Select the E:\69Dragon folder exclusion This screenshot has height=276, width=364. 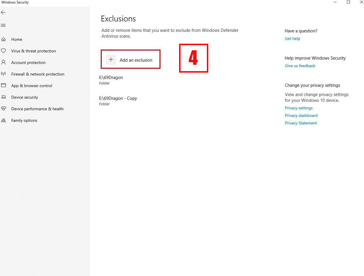tap(111, 80)
